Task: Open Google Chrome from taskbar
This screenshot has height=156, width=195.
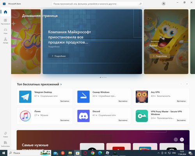Action: [92, 153]
